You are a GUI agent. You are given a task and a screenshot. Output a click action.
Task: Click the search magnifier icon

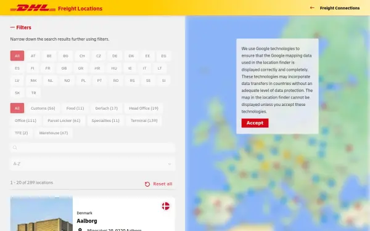(15, 148)
